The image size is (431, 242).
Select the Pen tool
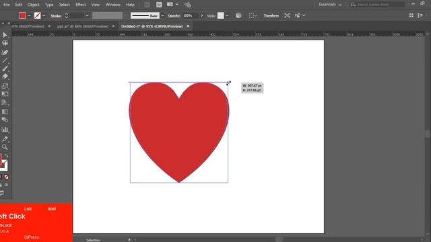click(5, 52)
